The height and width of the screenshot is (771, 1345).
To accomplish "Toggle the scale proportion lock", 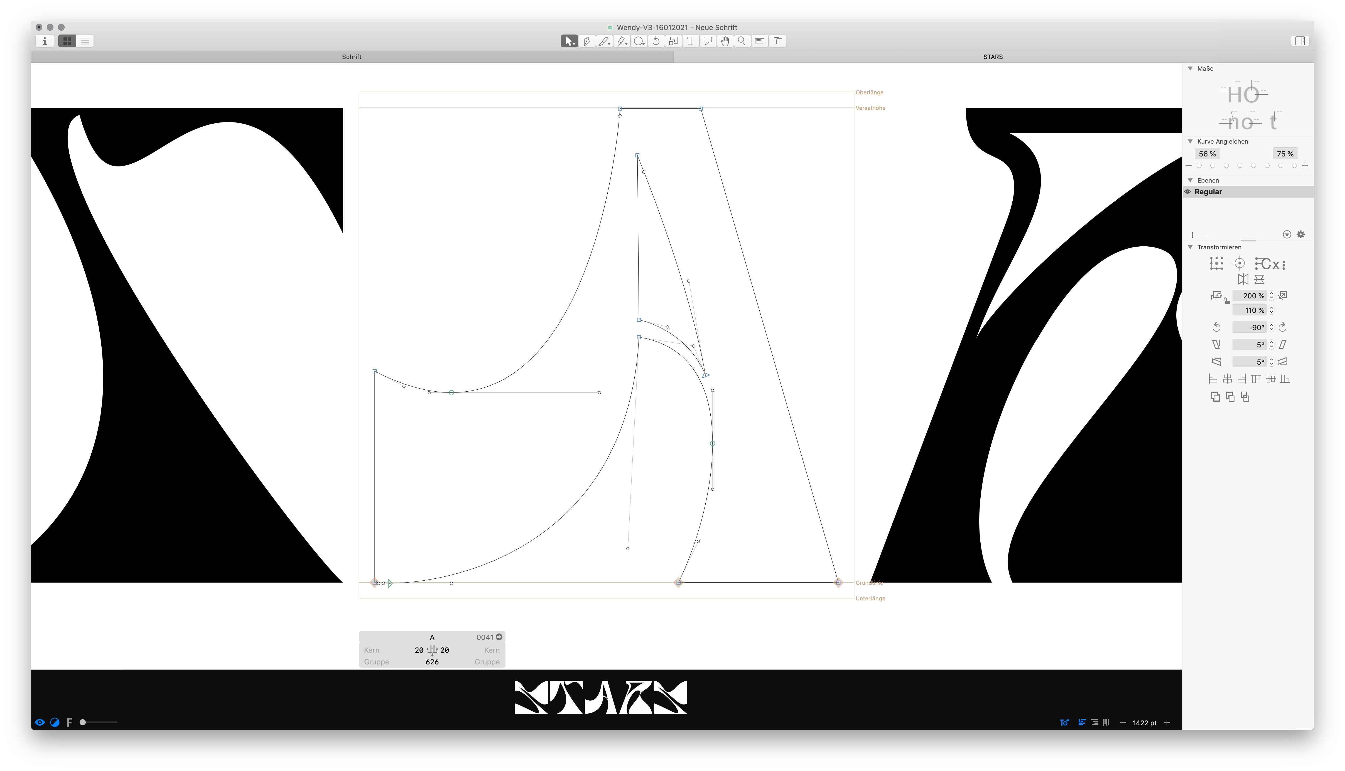I will [x=1227, y=301].
